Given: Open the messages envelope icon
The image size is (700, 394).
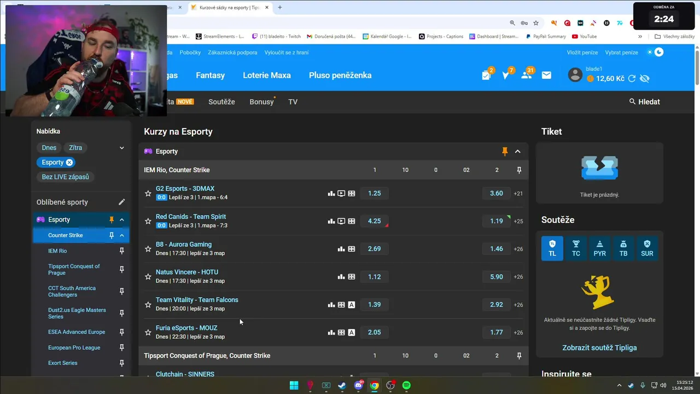Looking at the screenshot, I should pos(546,76).
